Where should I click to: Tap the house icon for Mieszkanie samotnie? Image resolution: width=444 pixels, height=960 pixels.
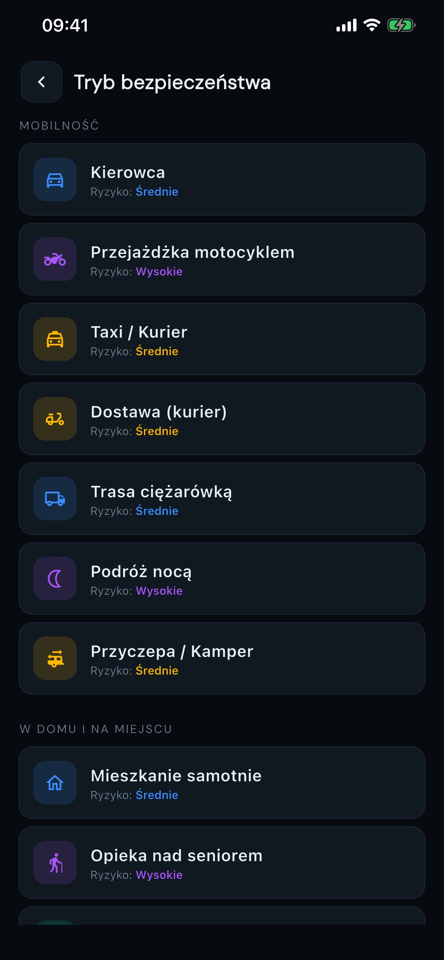pos(55,783)
